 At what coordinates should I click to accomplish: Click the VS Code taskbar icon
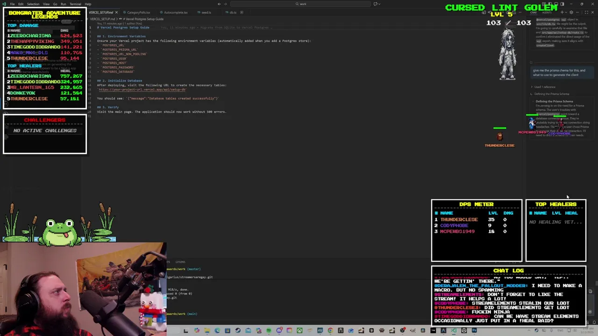point(454,331)
